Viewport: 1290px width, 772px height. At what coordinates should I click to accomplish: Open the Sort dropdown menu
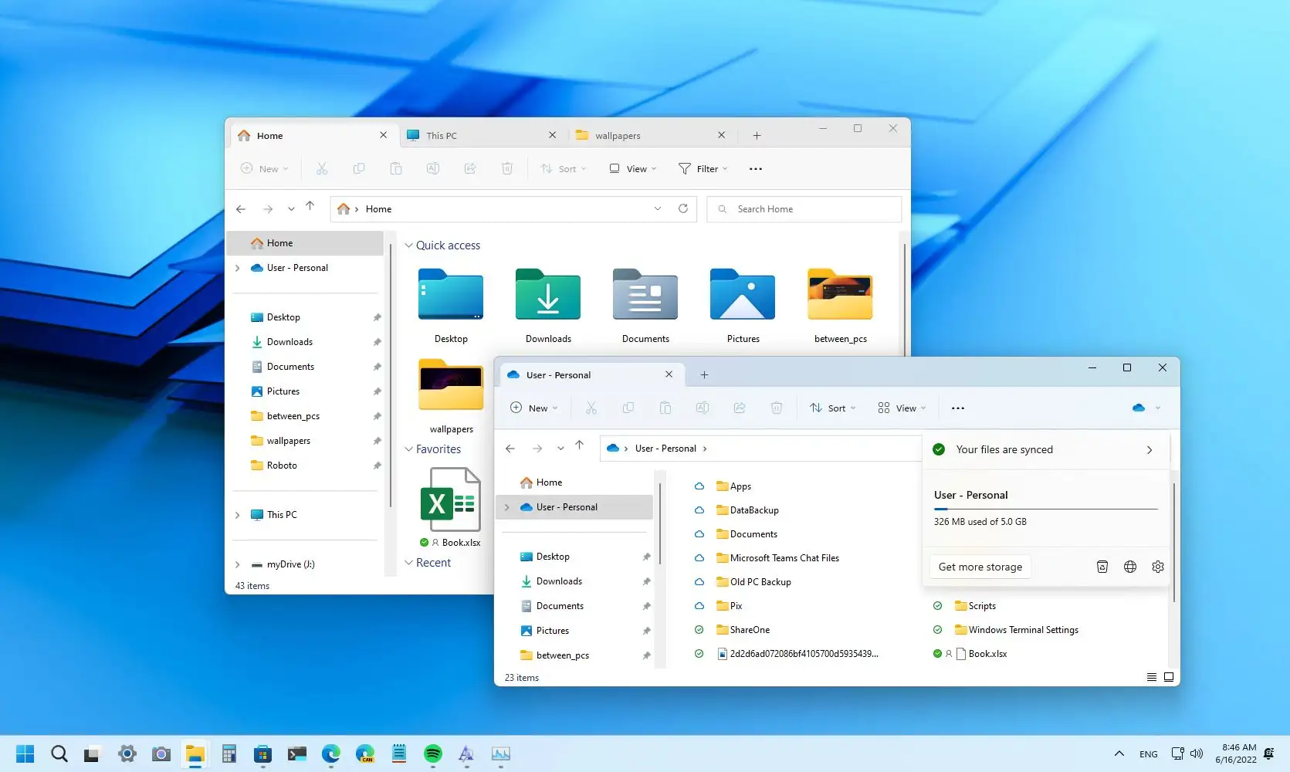coord(832,408)
